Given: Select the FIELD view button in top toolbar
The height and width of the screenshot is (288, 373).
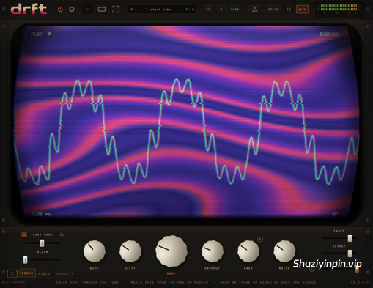Looking at the screenshot, I should click(x=273, y=10).
